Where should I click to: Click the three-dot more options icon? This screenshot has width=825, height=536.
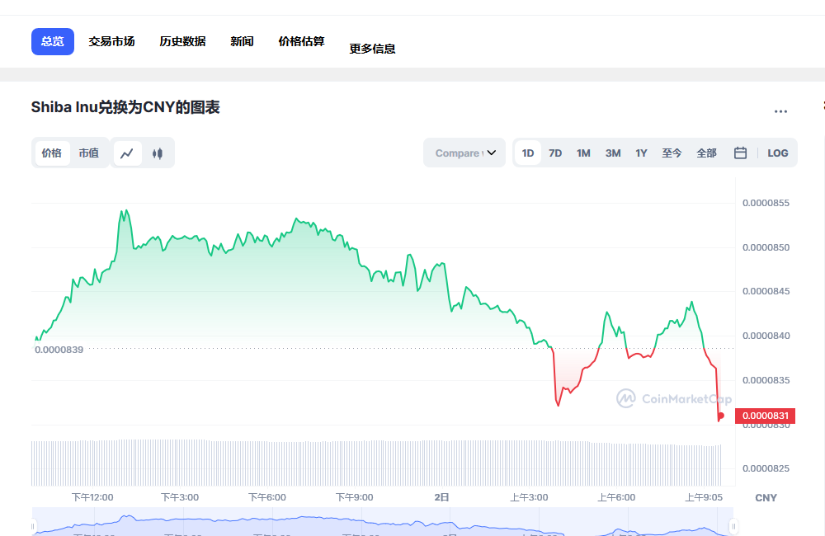[780, 111]
